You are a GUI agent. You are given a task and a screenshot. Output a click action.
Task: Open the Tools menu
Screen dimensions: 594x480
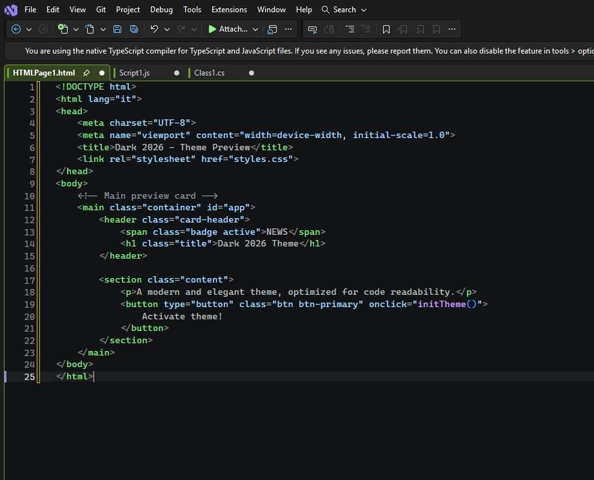pos(192,10)
